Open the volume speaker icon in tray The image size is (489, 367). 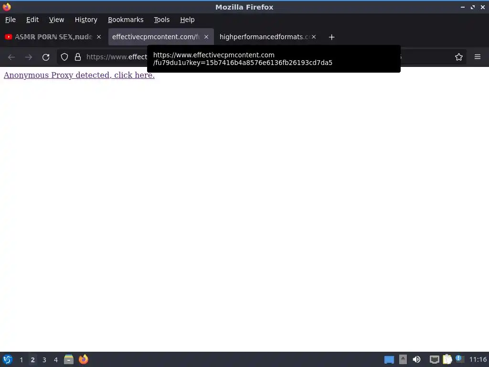click(416, 359)
